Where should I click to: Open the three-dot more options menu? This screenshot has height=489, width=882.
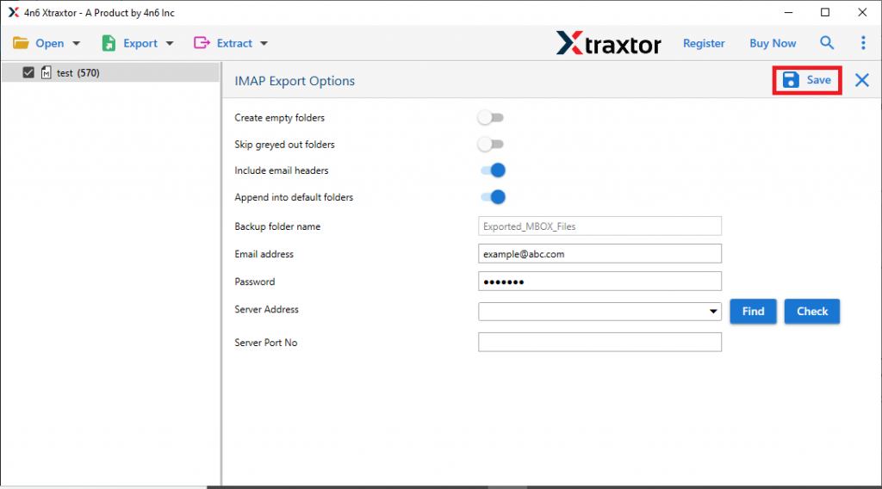point(863,43)
